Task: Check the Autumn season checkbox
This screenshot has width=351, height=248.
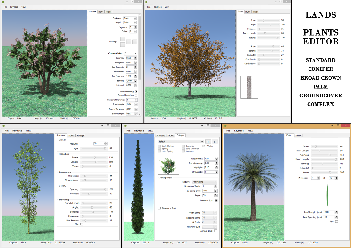Action: pyautogui.click(x=183, y=151)
